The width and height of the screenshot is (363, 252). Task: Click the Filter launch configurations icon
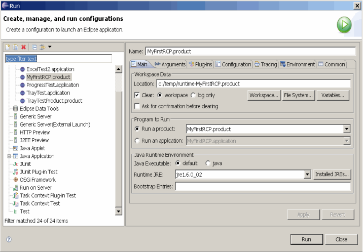coord(43,47)
